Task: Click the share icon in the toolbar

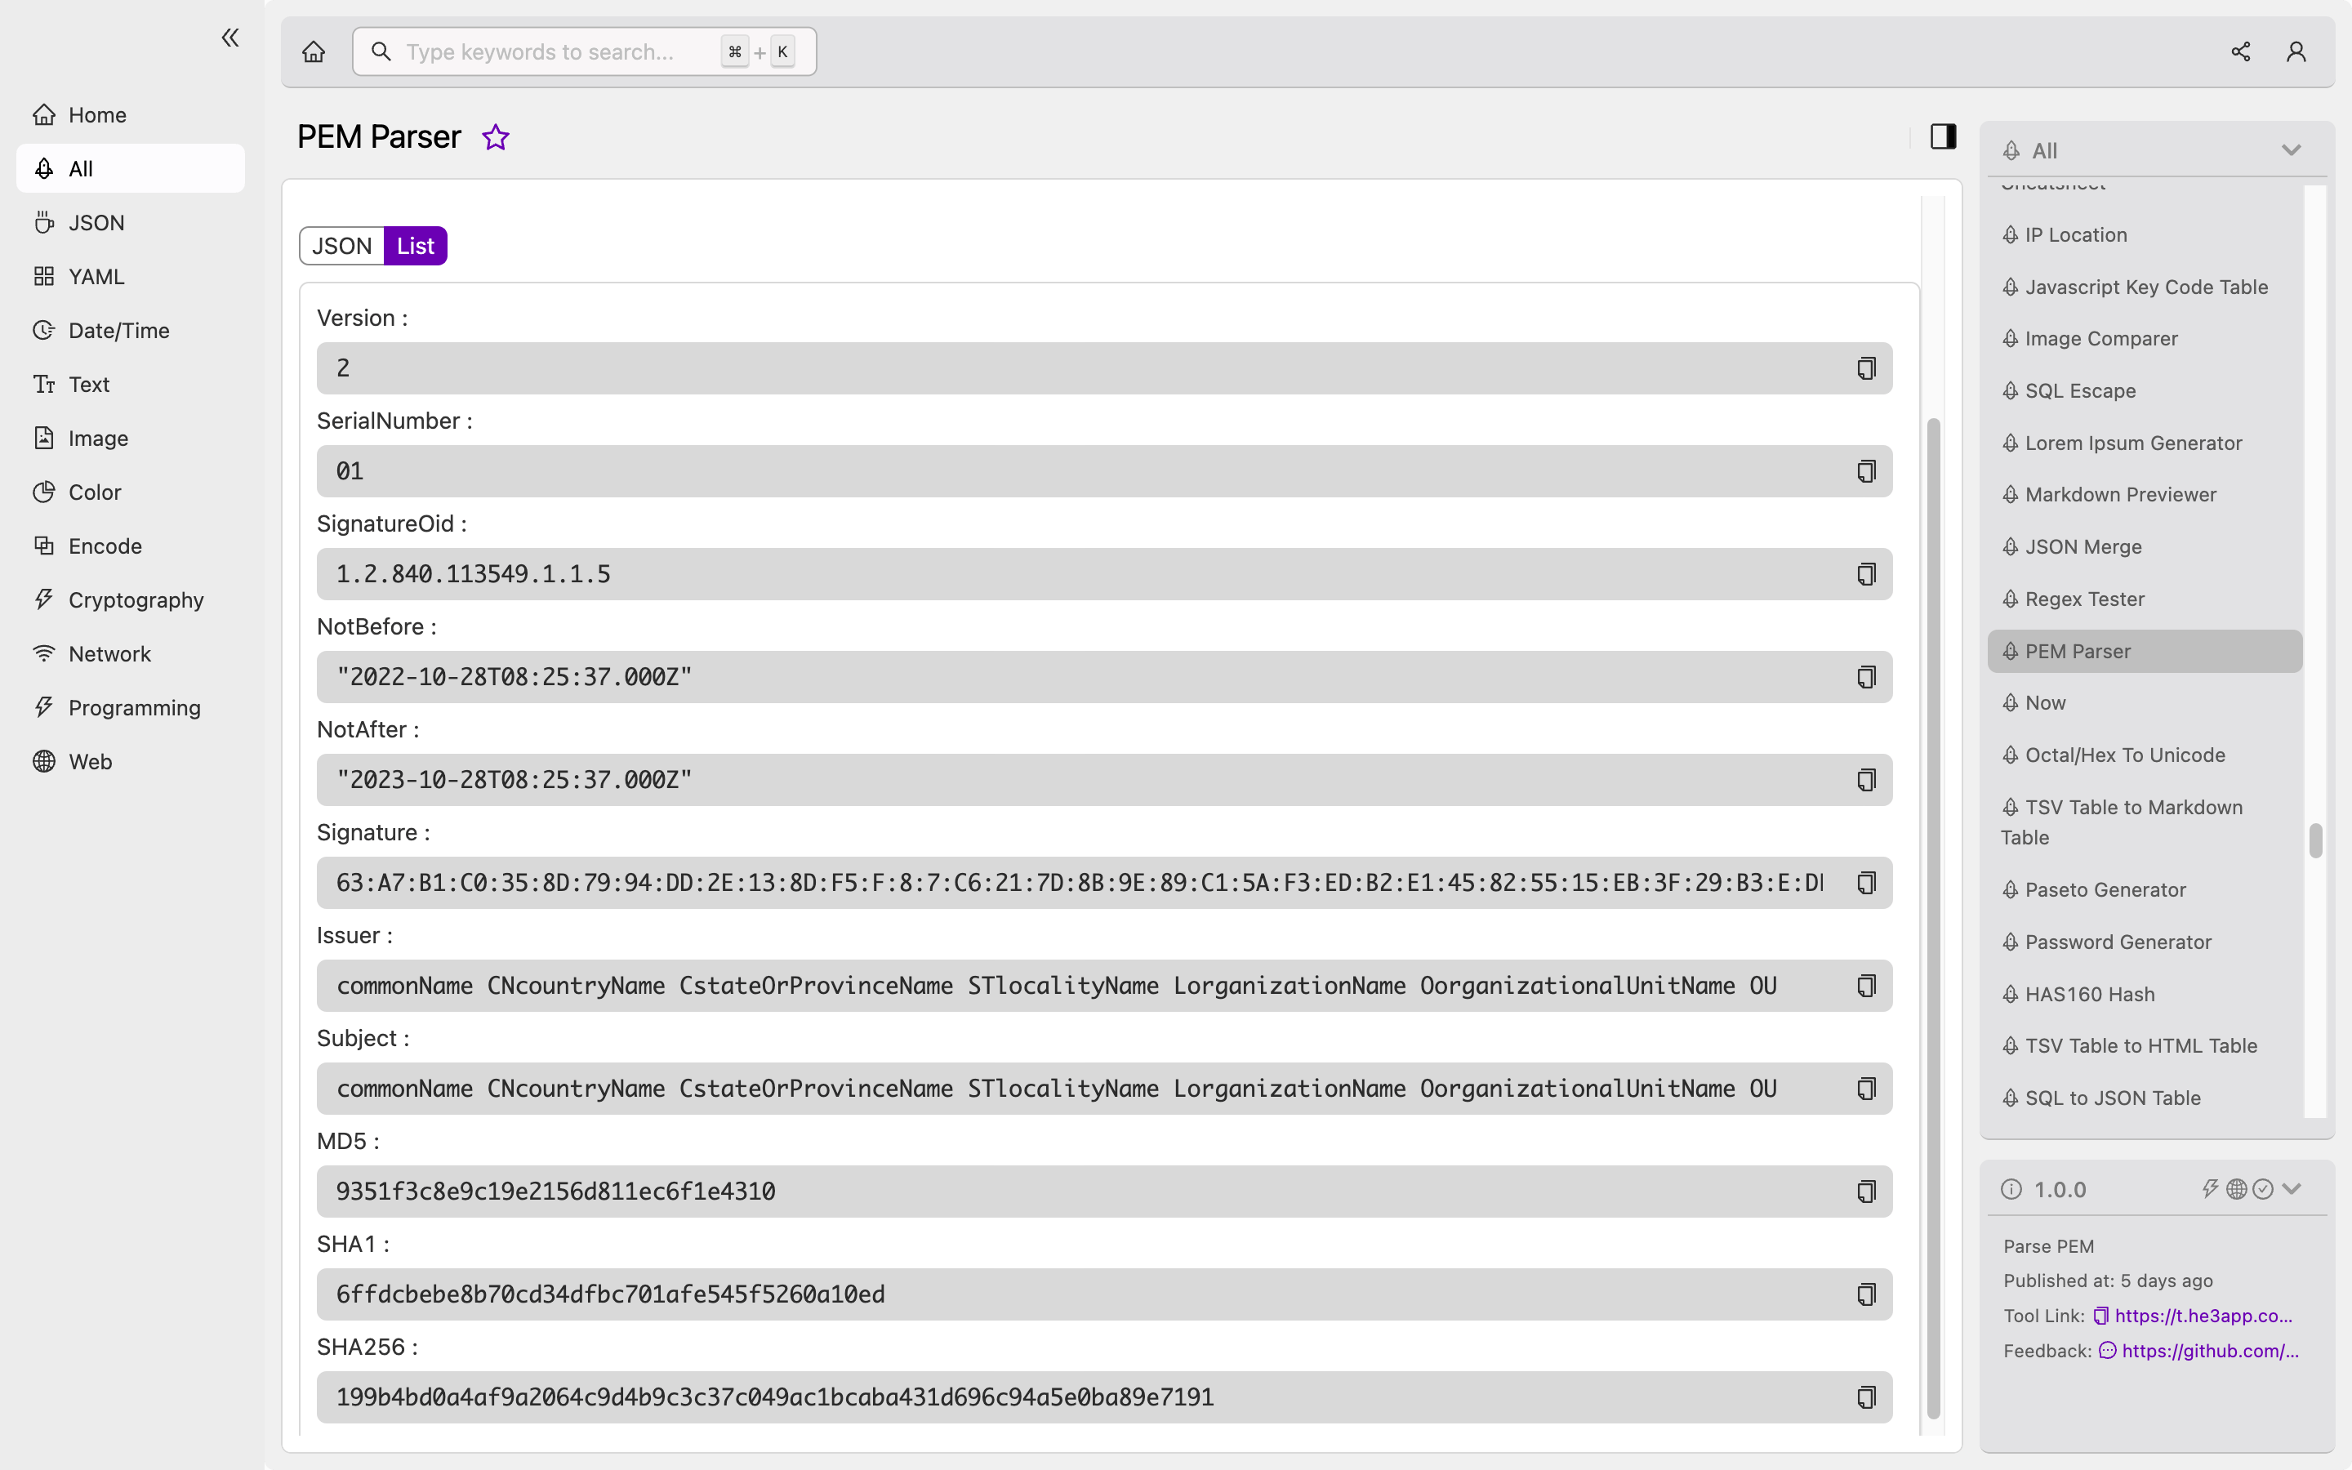Action: tap(2240, 51)
